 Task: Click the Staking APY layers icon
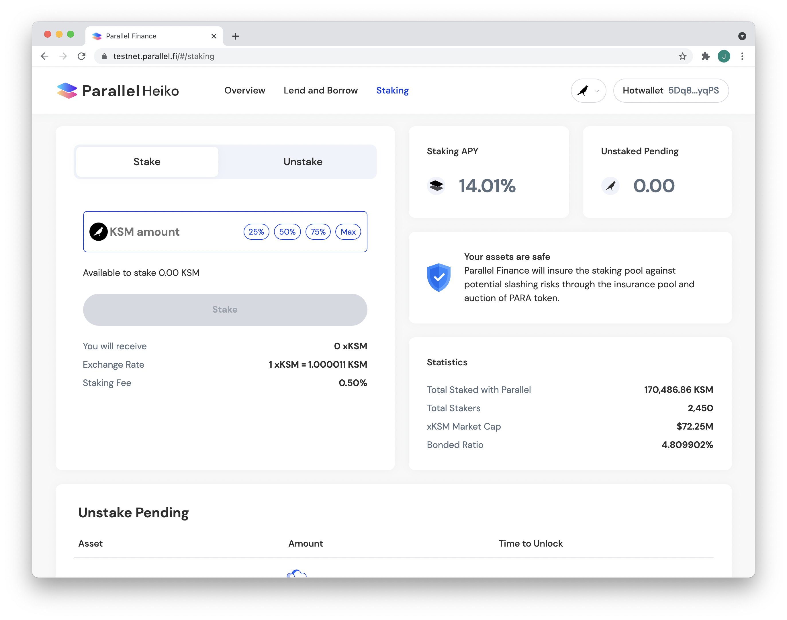coord(436,186)
